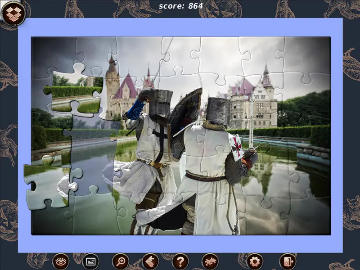Activate the magnifying glass zoom tool

(121, 261)
